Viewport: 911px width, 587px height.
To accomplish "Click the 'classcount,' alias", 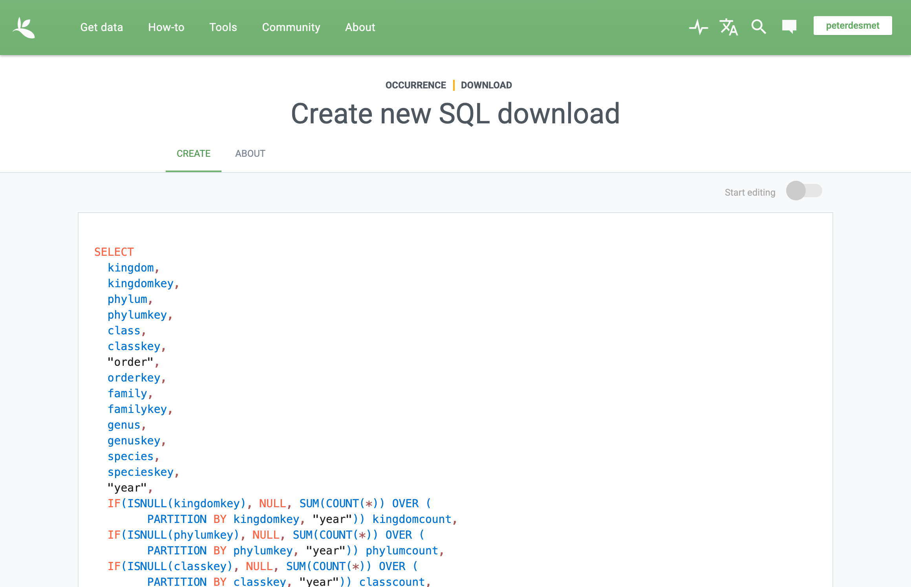I will click(395, 582).
